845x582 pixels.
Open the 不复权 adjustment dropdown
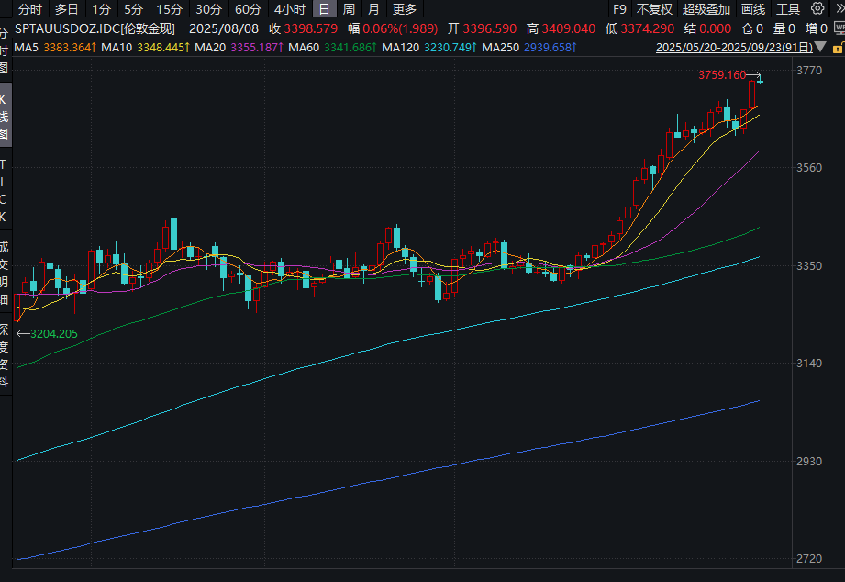[x=654, y=9]
